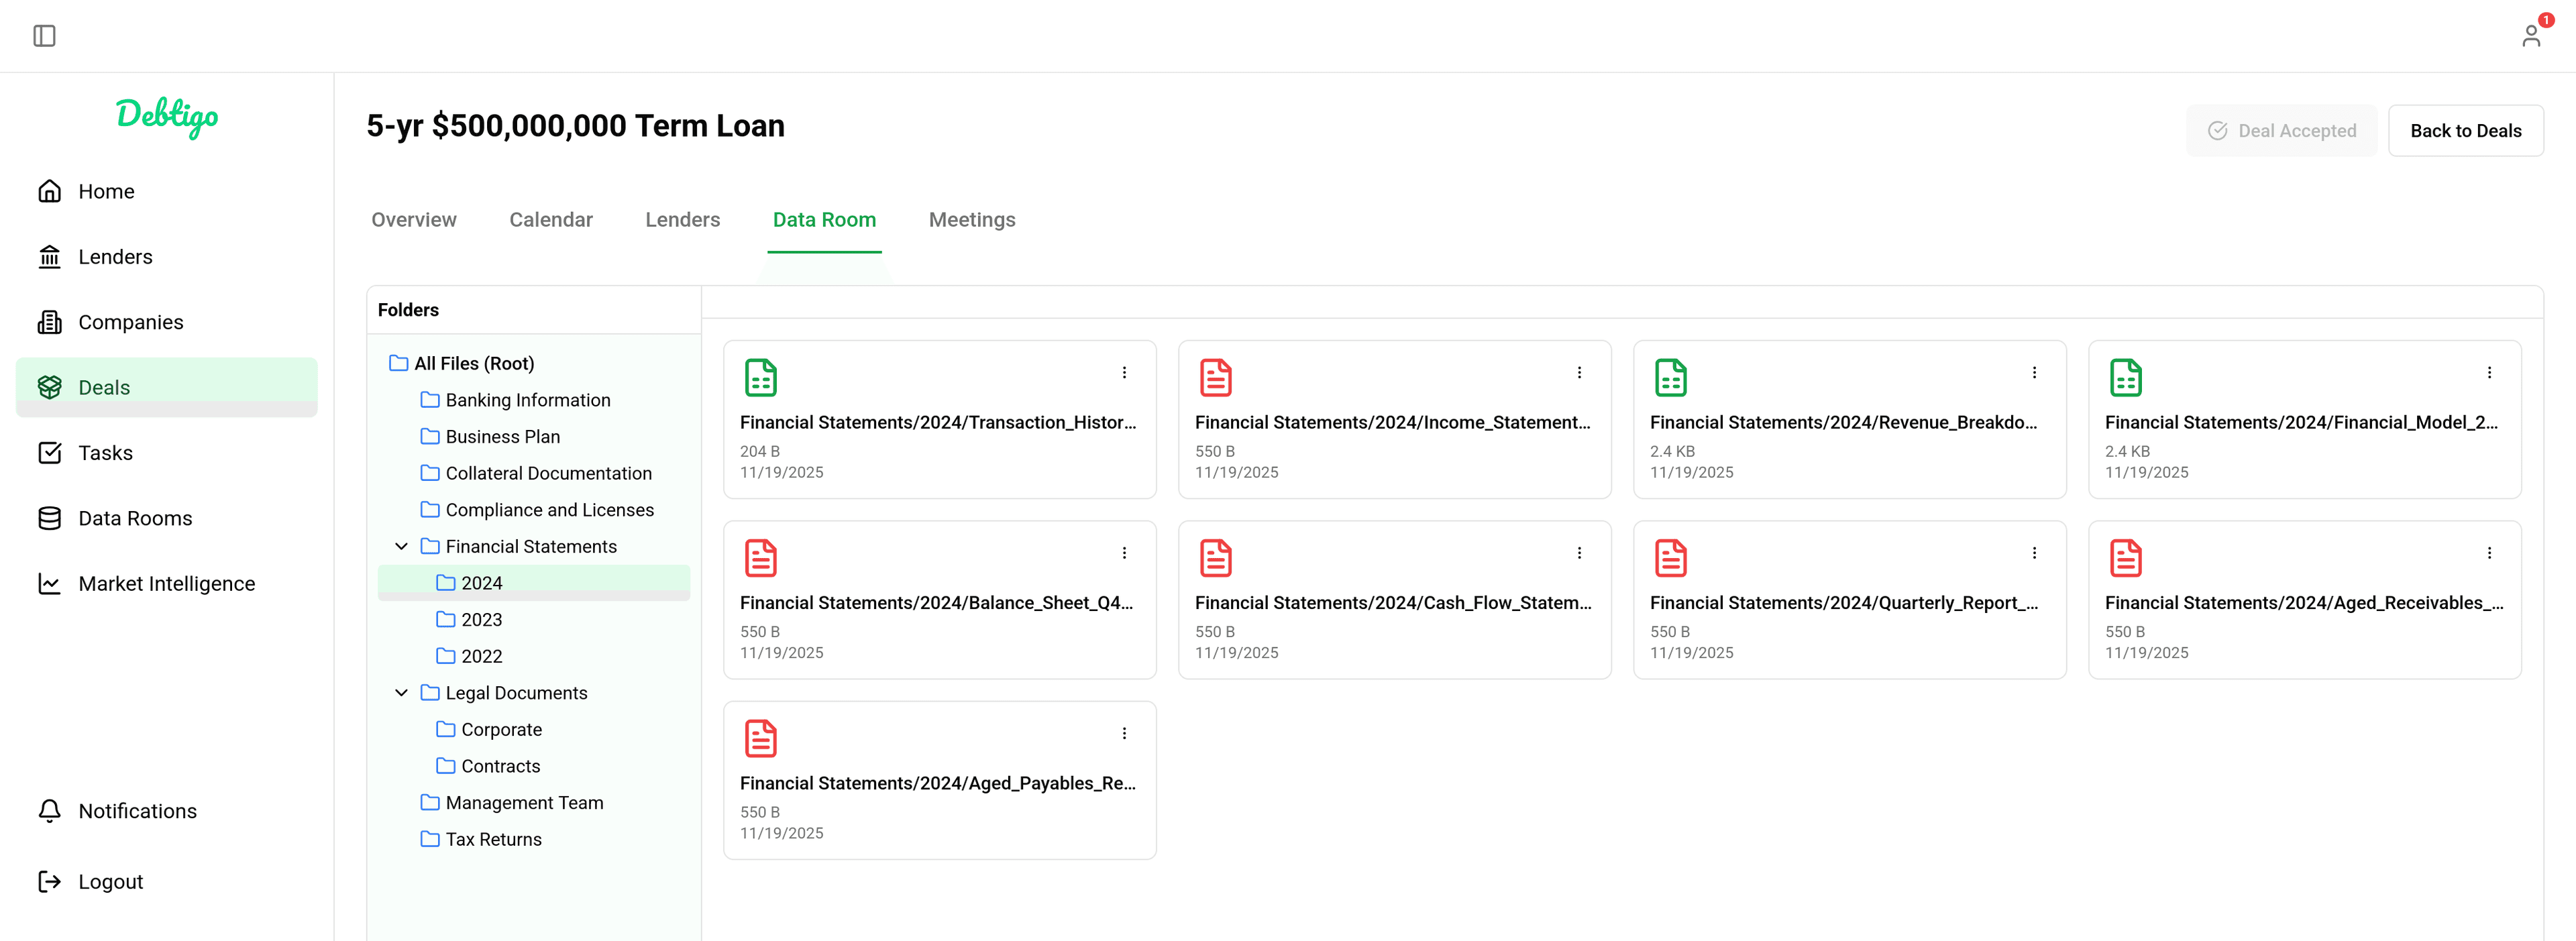The image size is (2576, 941).
Task: Collapse the Legal Documents folder
Action: pyautogui.click(x=401, y=692)
